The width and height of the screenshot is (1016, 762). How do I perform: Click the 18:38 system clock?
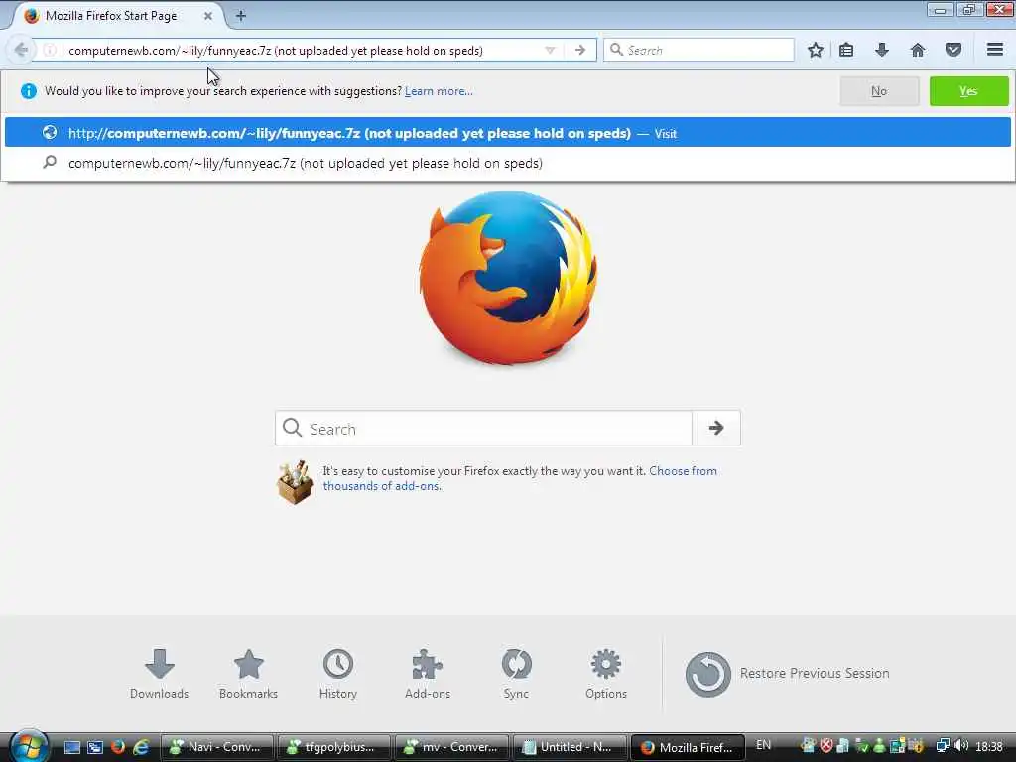click(x=989, y=746)
